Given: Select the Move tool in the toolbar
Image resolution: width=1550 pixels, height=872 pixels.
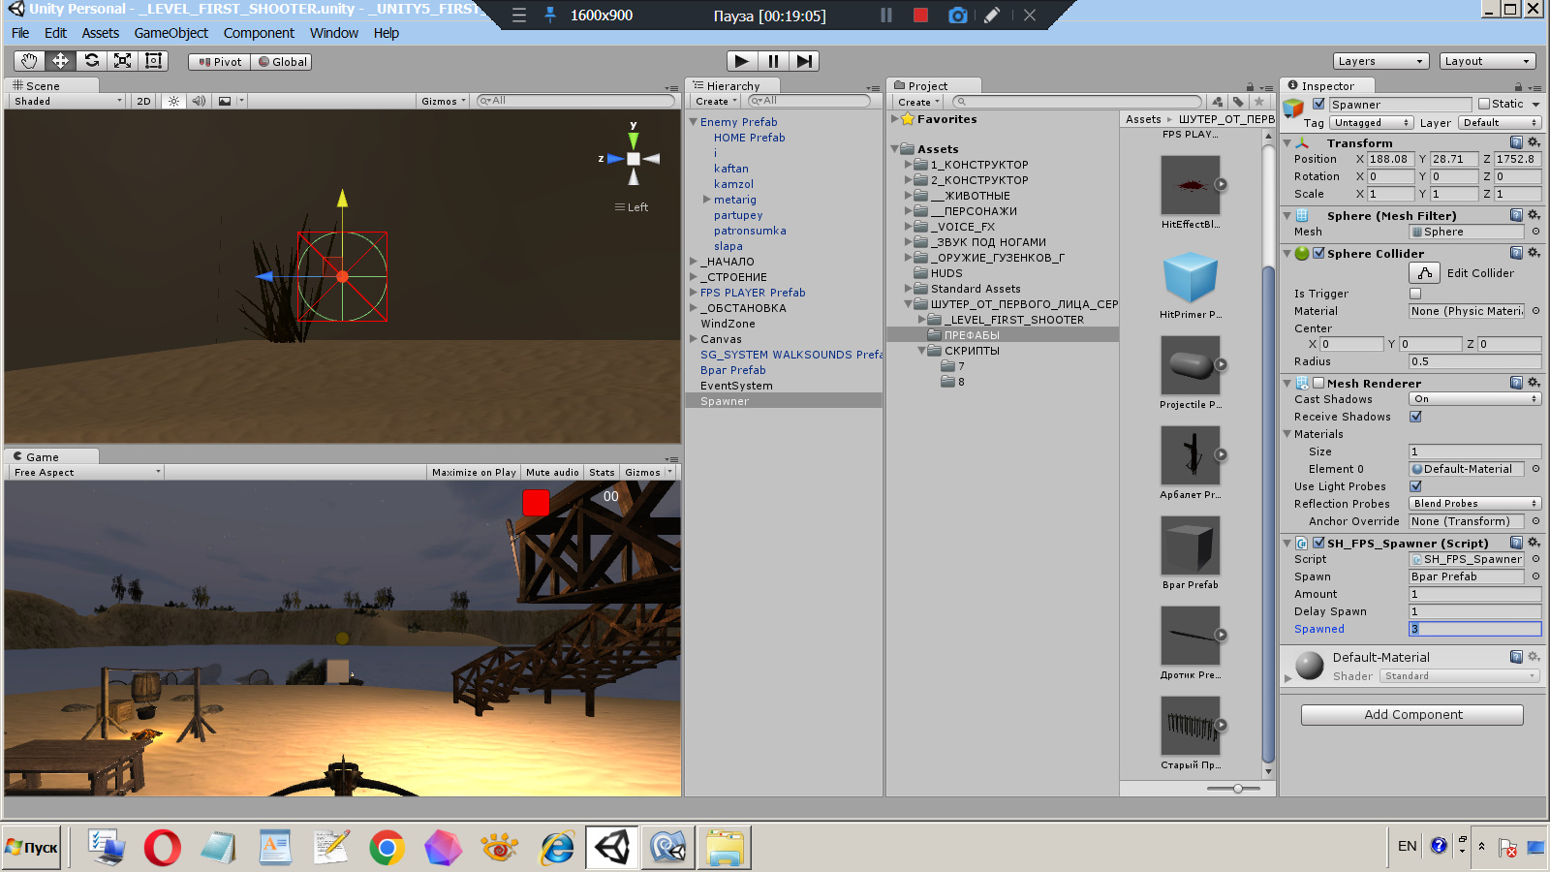Looking at the screenshot, I should (x=60, y=61).
